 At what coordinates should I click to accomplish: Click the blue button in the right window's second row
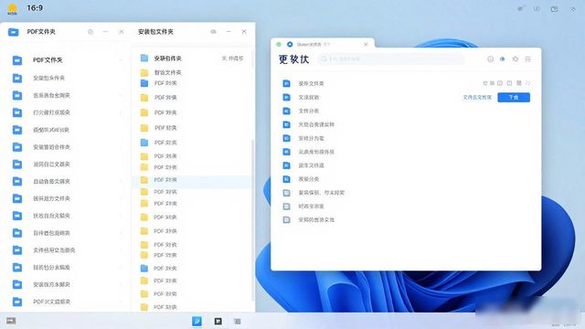[514, 98]
